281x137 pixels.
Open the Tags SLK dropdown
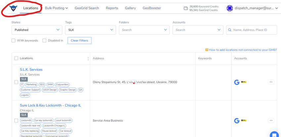click(91, 30)
